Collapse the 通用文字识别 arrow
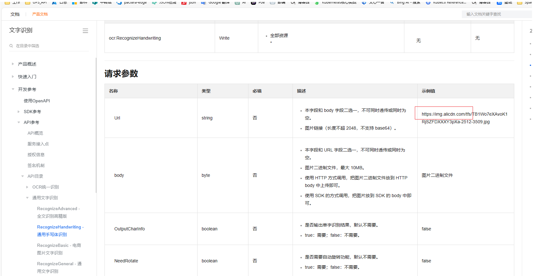 pyautogui.click(x=27, y=198)
